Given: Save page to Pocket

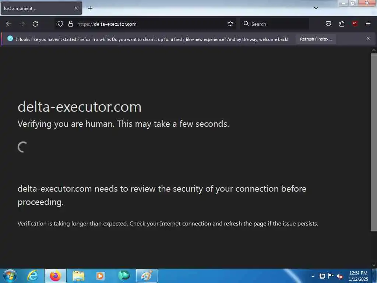Looking at the screenshot, I should point(328,24).
